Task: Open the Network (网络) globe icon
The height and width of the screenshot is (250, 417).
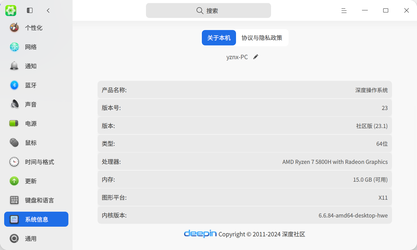Action: [x=14, y=47]
